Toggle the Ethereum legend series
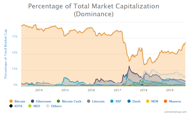The height and width of the screenshot is (114, 191). (x=43, y=101)
